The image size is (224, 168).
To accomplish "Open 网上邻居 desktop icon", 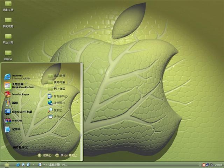I will pyautogui.click(x=8, y=39).
